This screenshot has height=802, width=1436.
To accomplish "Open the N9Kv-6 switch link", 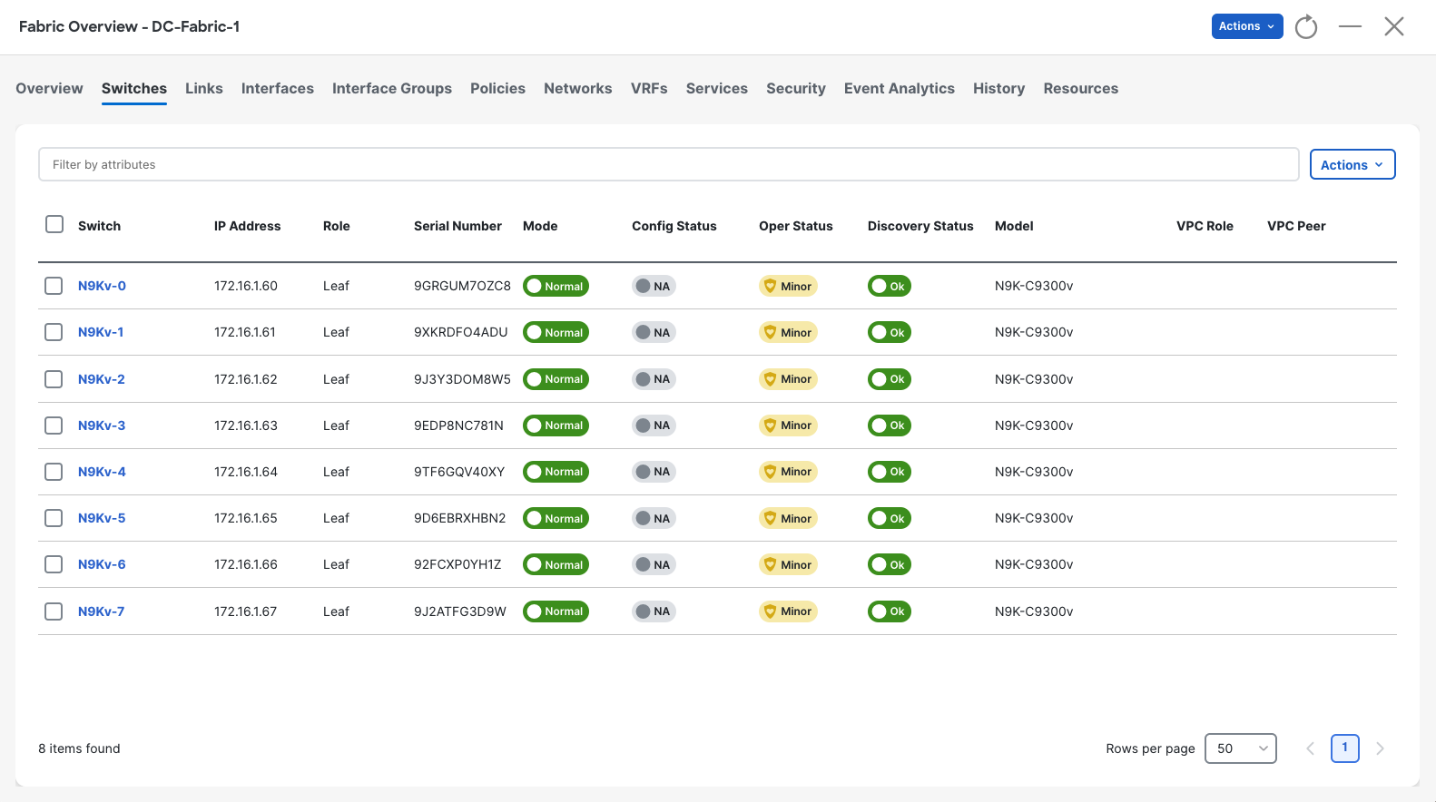I will pyautogui.click(x=102, y=564).
